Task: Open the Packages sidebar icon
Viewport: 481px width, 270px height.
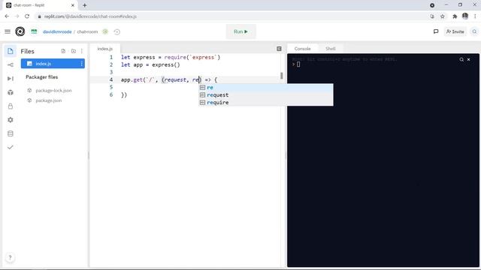Action: (x=10, y=92)
